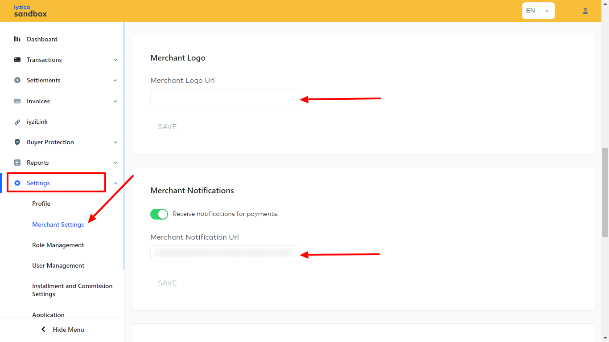Go to Role Management

point(58,245)
